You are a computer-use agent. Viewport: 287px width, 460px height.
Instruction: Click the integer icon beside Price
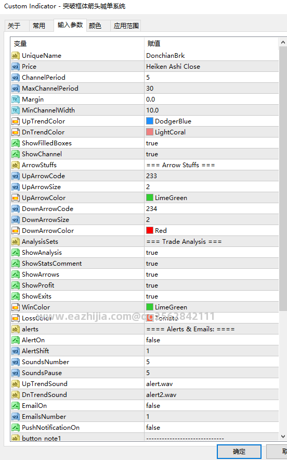coord(16,67)
